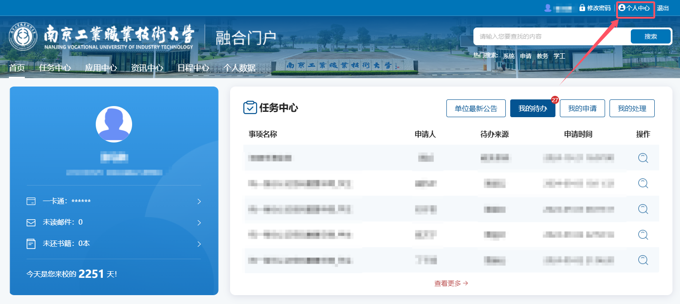Image resolution: width=680 pixels, height=304 pixels.
Task: Go to the 首页 tab
Action: 17,68
